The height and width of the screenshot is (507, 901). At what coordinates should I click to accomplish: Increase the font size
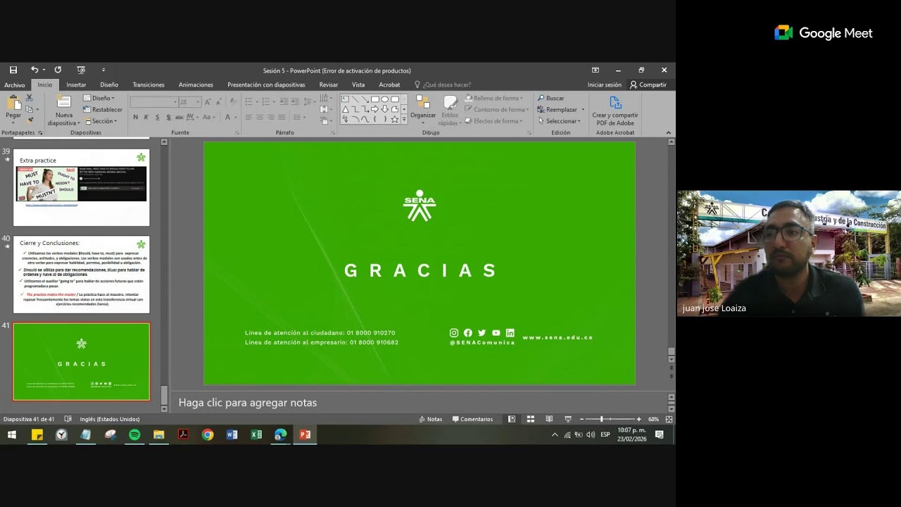(208, 102)
